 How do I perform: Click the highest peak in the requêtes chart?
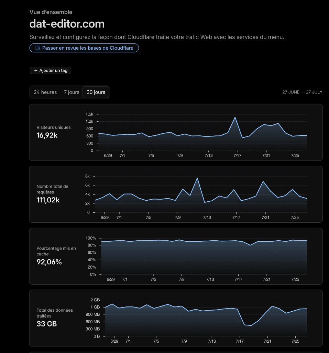197,178
